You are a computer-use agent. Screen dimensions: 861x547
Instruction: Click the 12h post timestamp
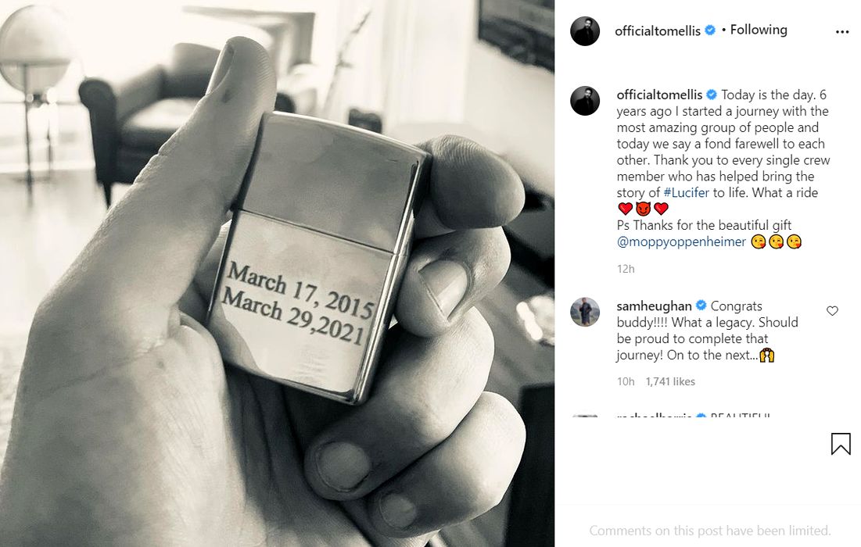click(x=626, y=269)
